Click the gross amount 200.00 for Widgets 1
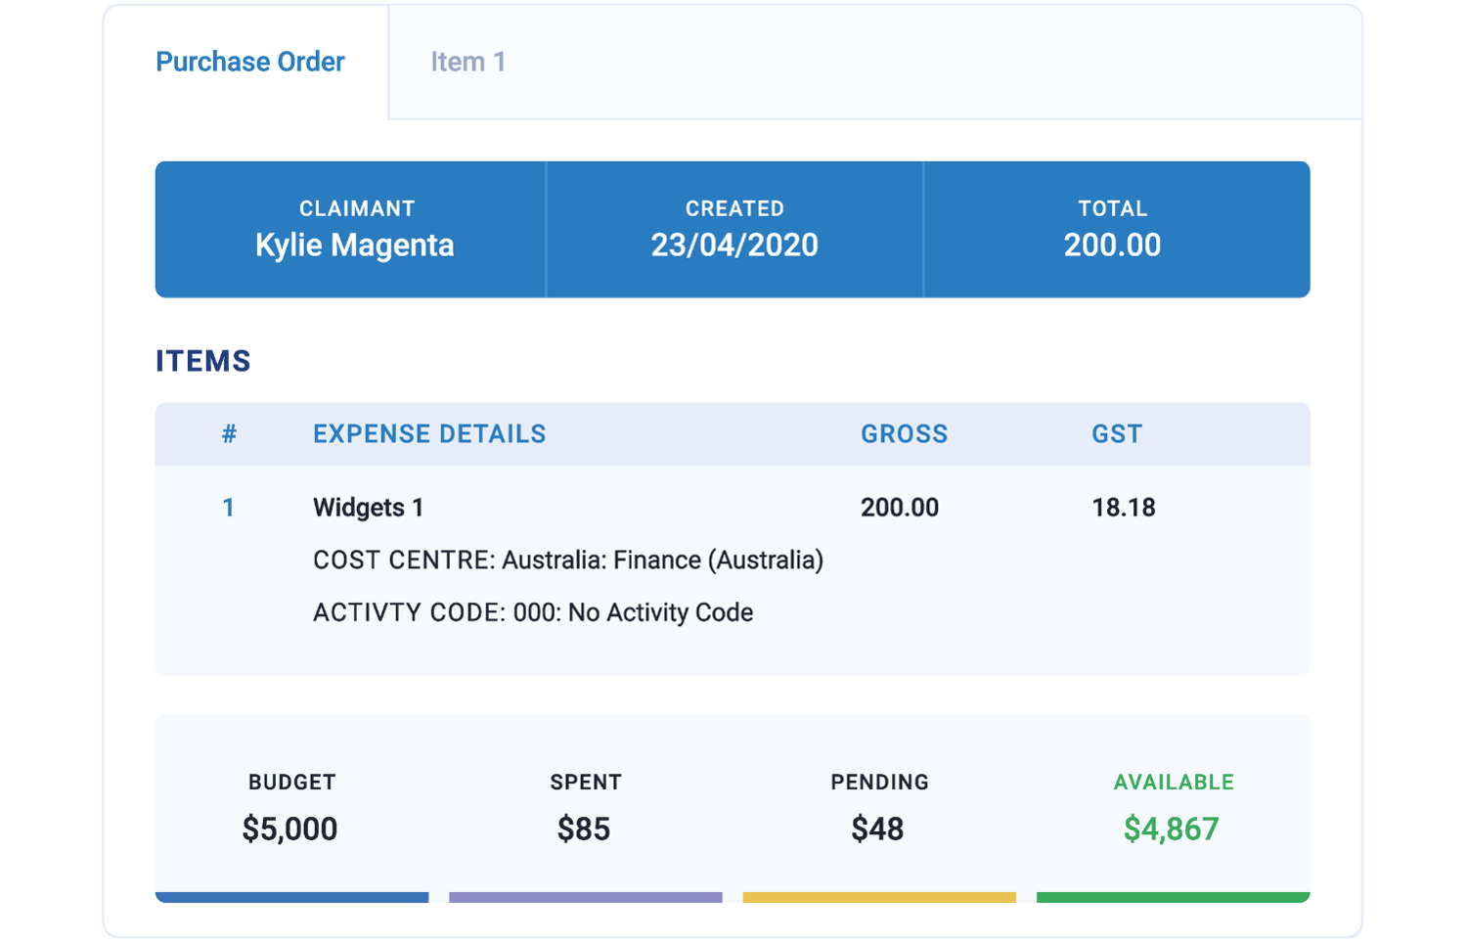1466x942 pixels. click(x=900, y=508)
